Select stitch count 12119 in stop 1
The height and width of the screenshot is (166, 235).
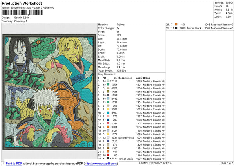tap(114, 81)
